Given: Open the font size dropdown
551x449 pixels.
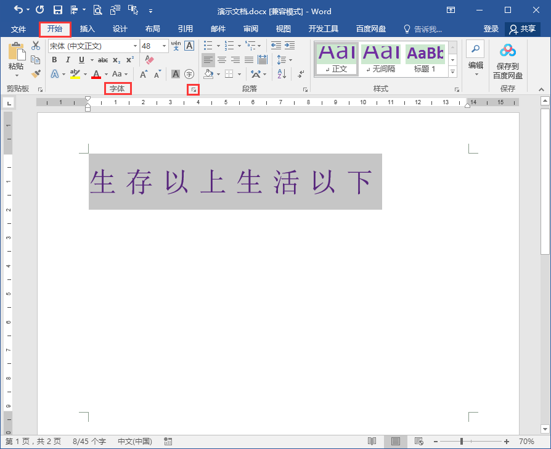Looking at the screenshot, I should (x=163, y=46).
